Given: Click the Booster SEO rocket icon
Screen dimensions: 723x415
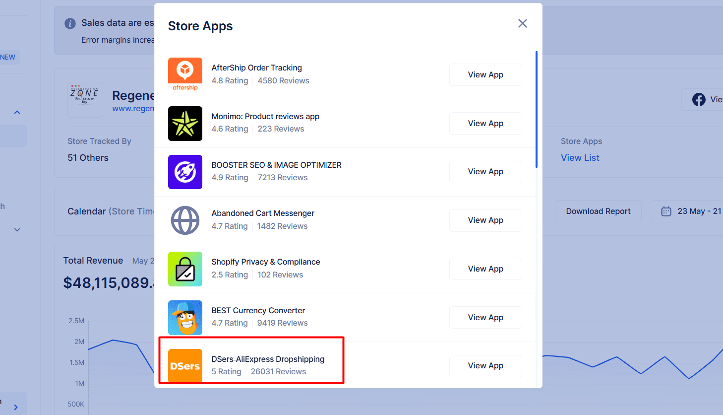Looking at the screenshot, I should 185,172.
